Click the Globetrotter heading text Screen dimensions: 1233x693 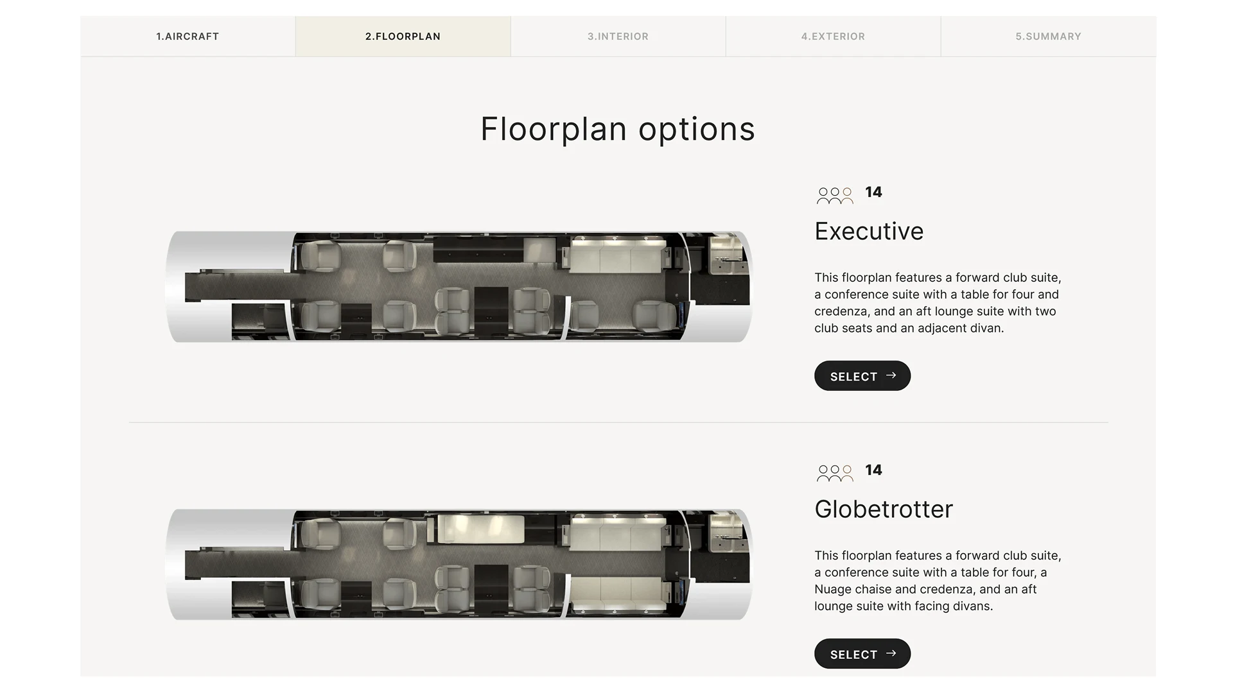click(x=883, y=509)
